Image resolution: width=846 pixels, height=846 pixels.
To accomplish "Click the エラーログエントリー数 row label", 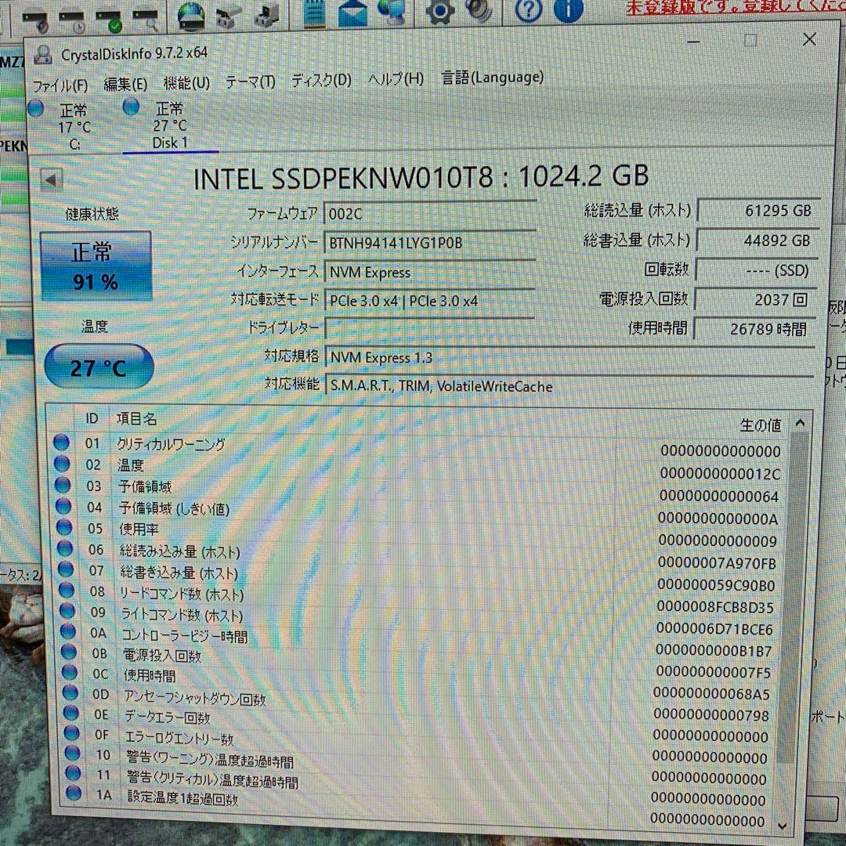I will click(179, 738).
